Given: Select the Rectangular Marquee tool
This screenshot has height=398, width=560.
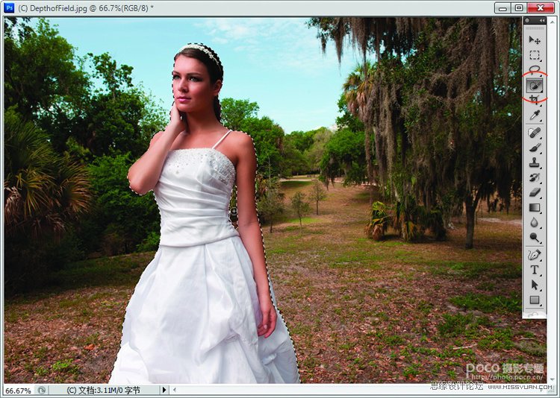Looking at the screenshot, I should point(535,55).
